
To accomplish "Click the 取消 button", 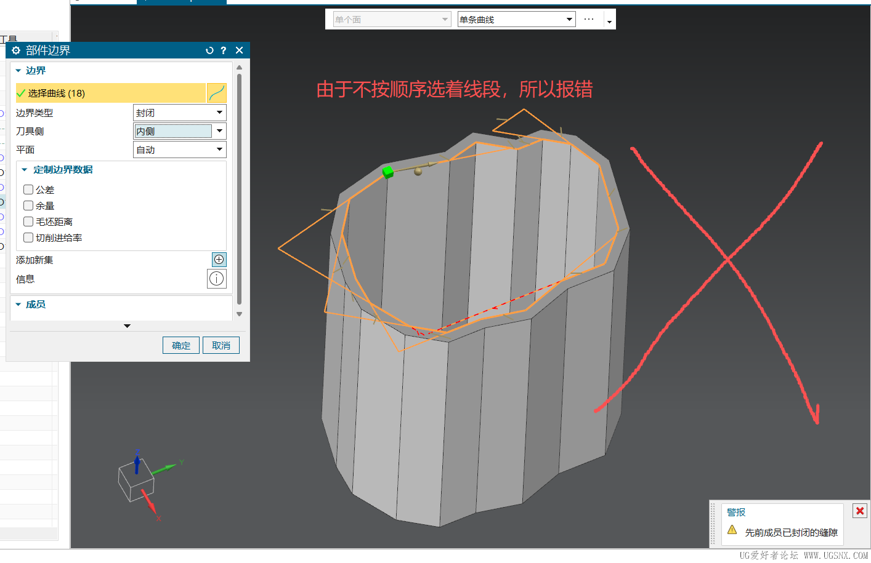I will pos(221,345).
